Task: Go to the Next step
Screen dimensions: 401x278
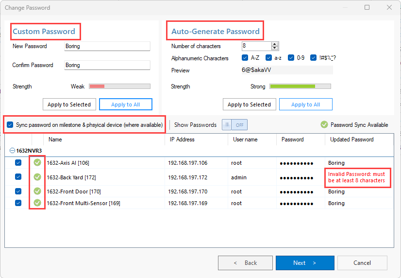Action: [x=305, y=263]
